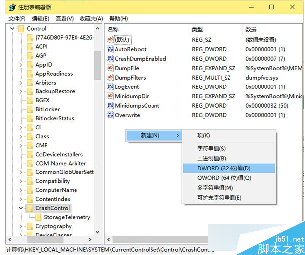Click the DumpFile string value icon
Image resolution: width=305 pixels, height=255 pixels.
click(x=110, y=68)
